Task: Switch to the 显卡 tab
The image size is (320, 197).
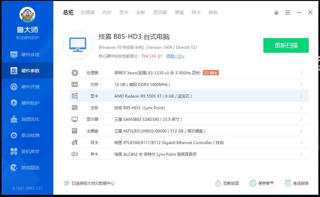Action: click(x=124, y=13)
